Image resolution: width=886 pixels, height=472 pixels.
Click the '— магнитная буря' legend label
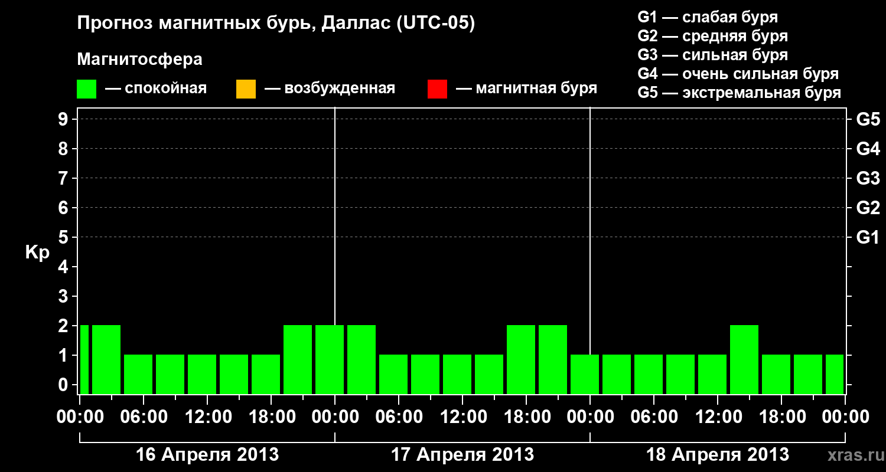527,88
